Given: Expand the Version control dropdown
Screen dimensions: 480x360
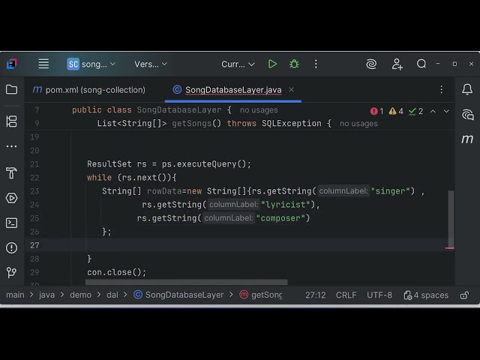Looking at the screenshot, I should pos(151,64).
